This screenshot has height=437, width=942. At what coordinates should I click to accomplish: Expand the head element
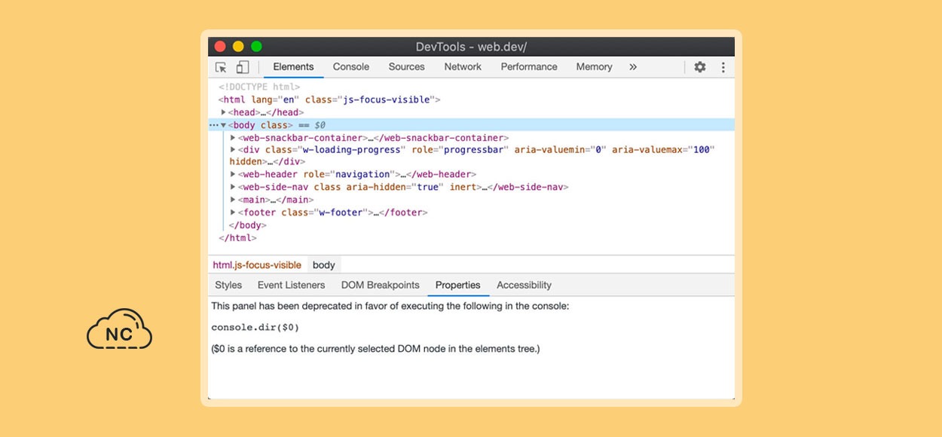point(224,112)
